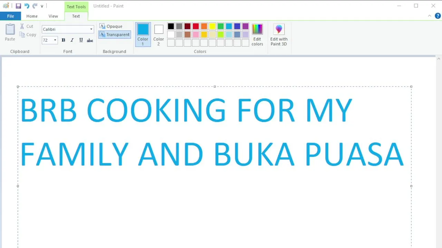Undo the last action
Image resolution: width=442 pixels, height=248 pixels.
[x=27, y=6]
